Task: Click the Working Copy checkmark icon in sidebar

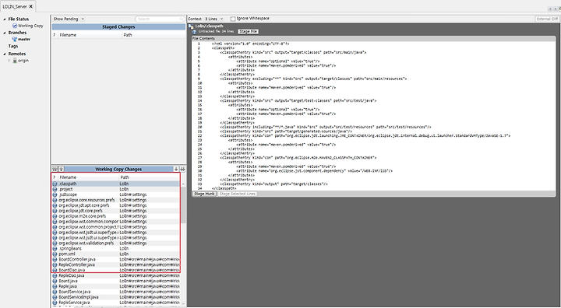Action: pyautogui.click(x=15, y=26)
